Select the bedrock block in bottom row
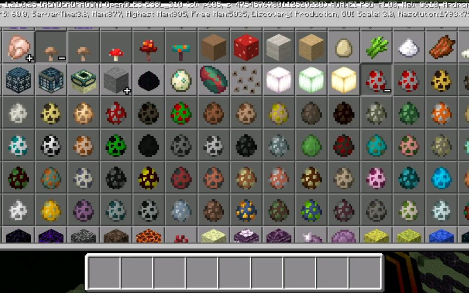The width and height of the screenshot is (469, 293). pyautogui.click(x=84, y=235)
